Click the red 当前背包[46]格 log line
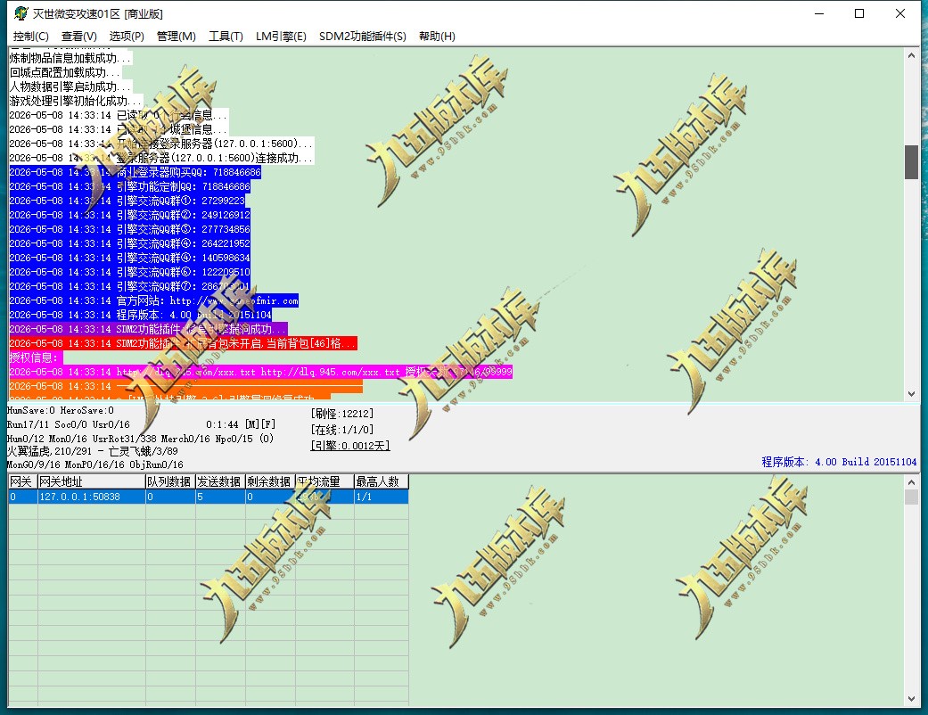This screenshot has height=715, width=928. pos(183,343)
